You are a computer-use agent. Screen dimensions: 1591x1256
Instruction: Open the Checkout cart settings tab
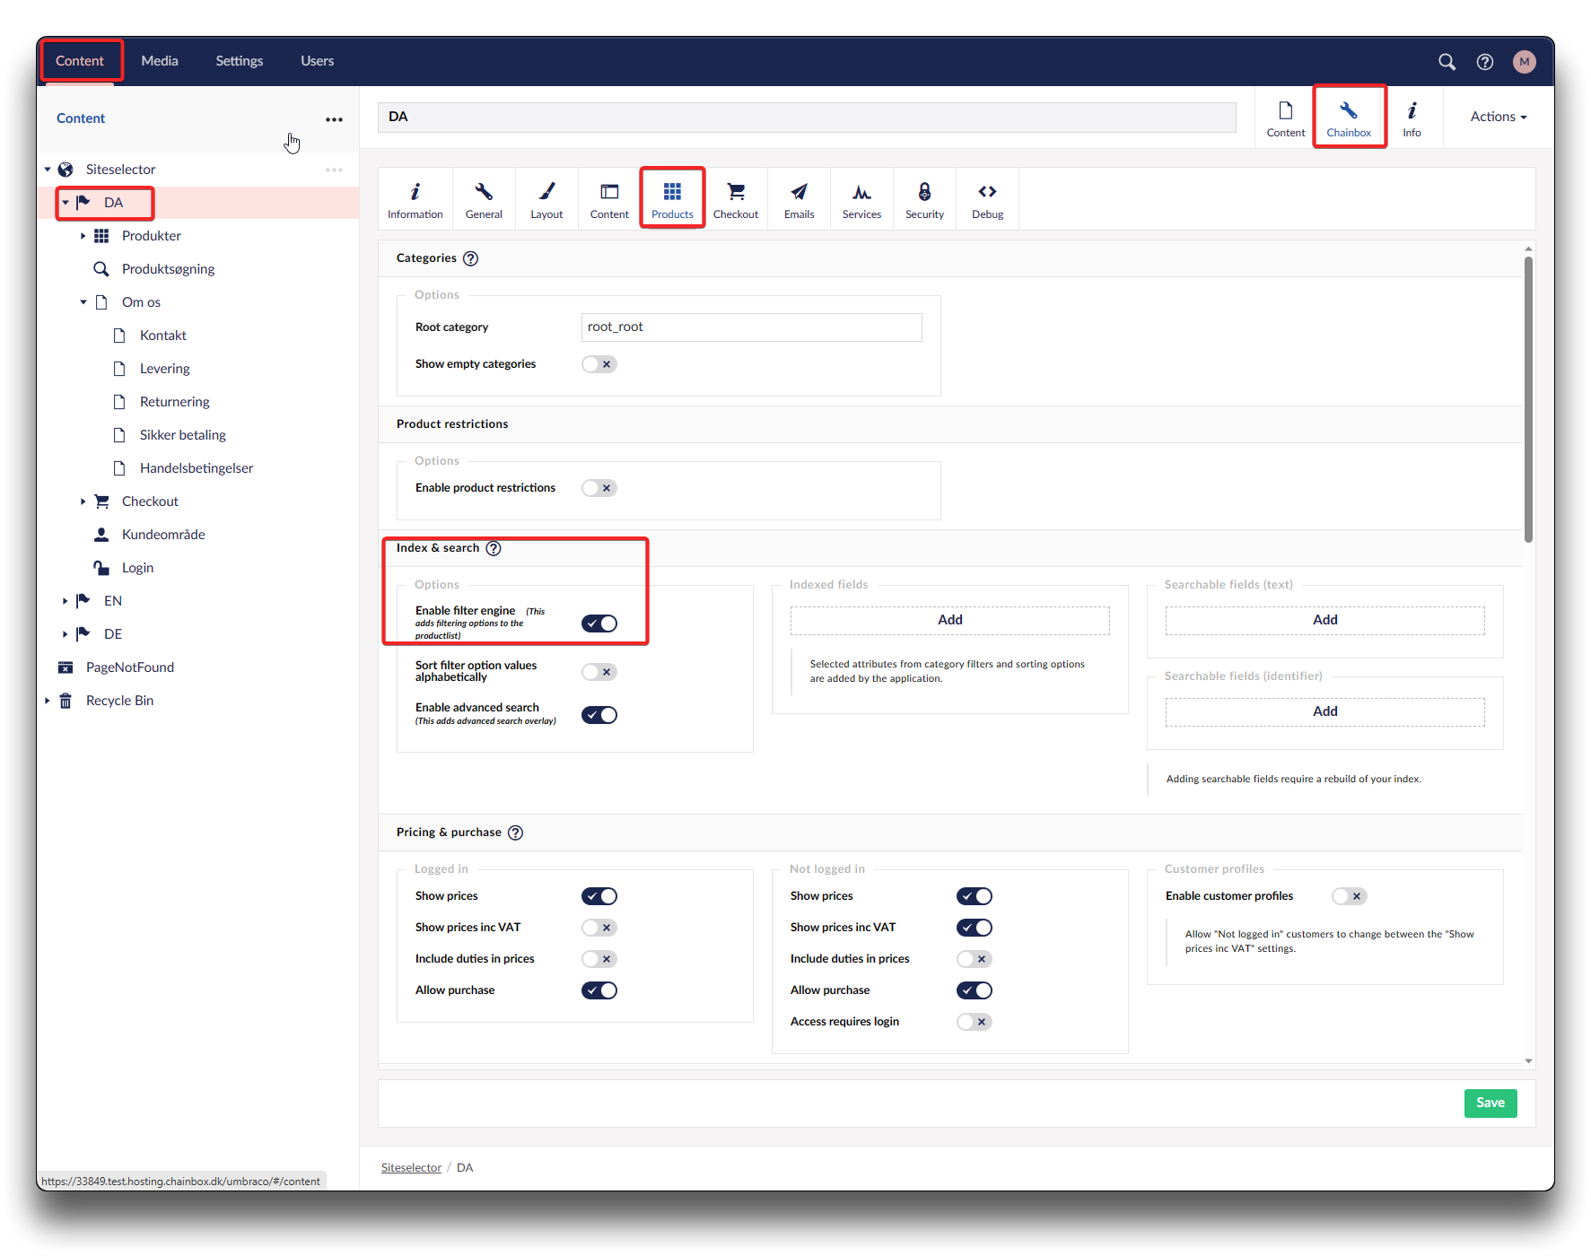click(735, 199)
